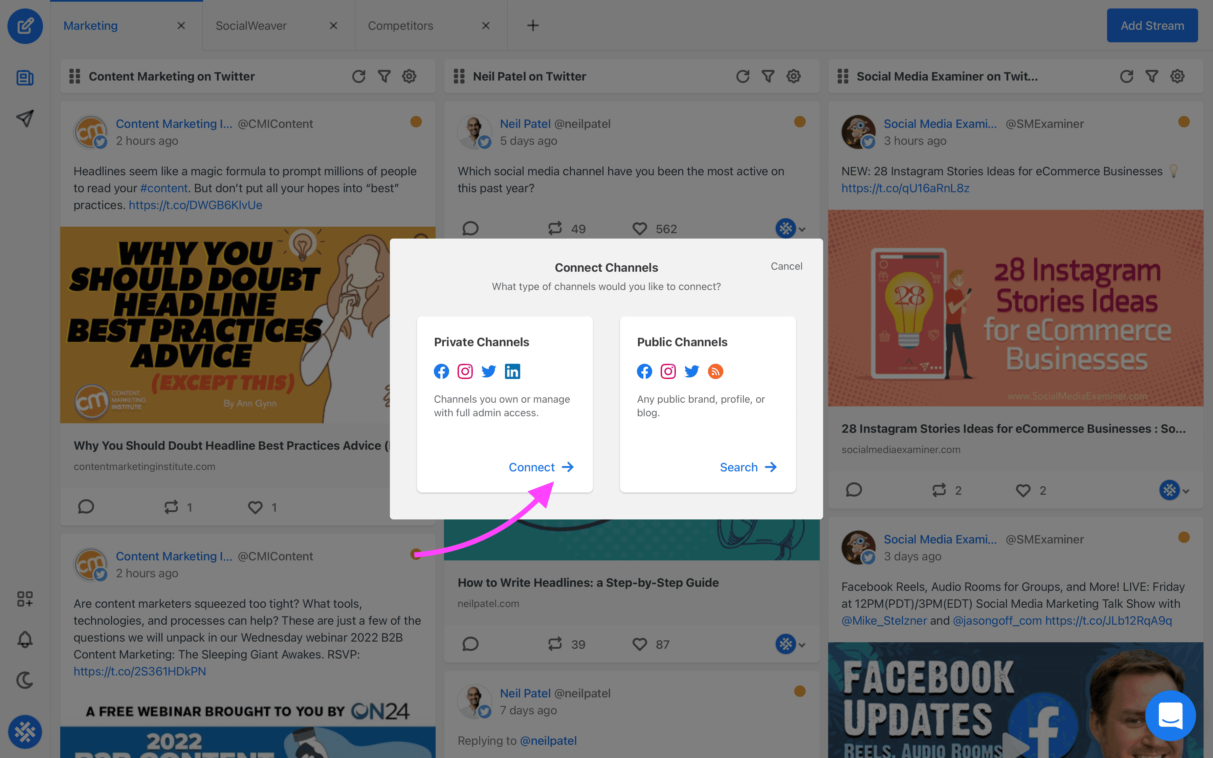The height and width of the screenshot is (758, 1213).
Task: Toggle the settings gear on Neil Patel stream
Action: coord(793,77)
